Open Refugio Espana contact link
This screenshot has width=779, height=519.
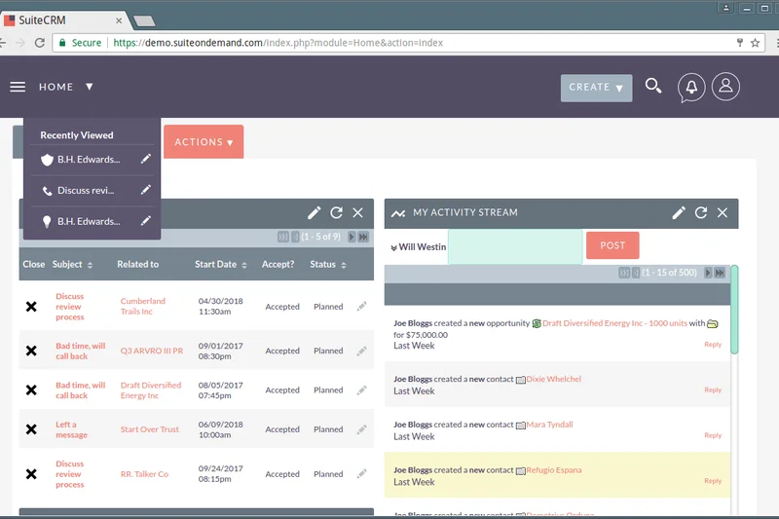coord(554,470)
